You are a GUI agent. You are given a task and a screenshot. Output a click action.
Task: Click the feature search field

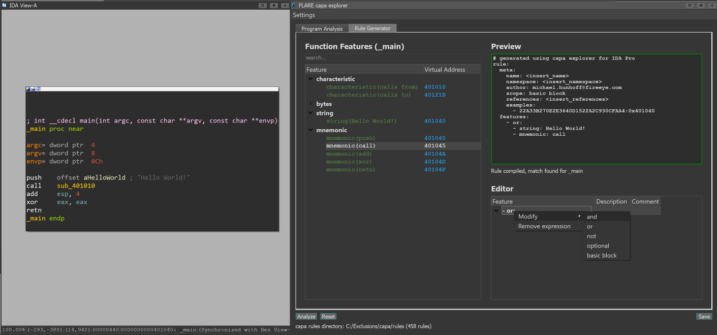pyautogui.click(x=392, y=58)
